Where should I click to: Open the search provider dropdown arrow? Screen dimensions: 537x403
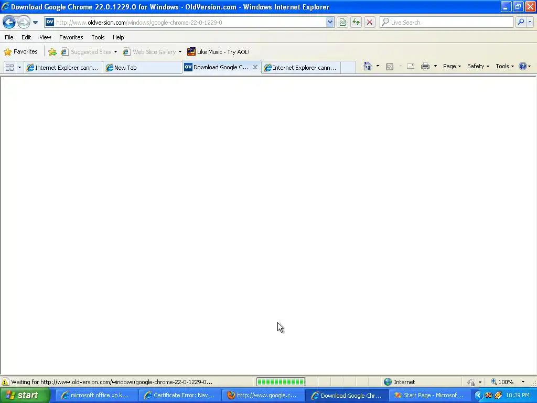[x=530, y=22]
